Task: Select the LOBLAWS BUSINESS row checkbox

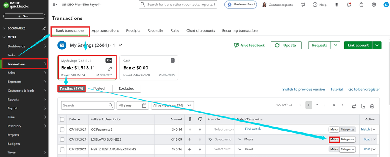Action: coord(62,139)
